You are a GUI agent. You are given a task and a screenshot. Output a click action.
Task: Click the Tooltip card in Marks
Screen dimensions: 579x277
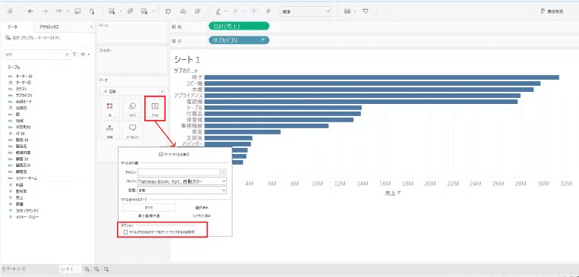coord(132,131)
